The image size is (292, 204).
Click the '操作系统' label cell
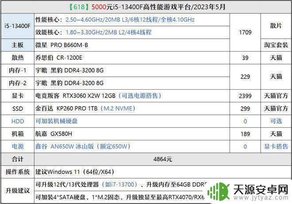18,172
